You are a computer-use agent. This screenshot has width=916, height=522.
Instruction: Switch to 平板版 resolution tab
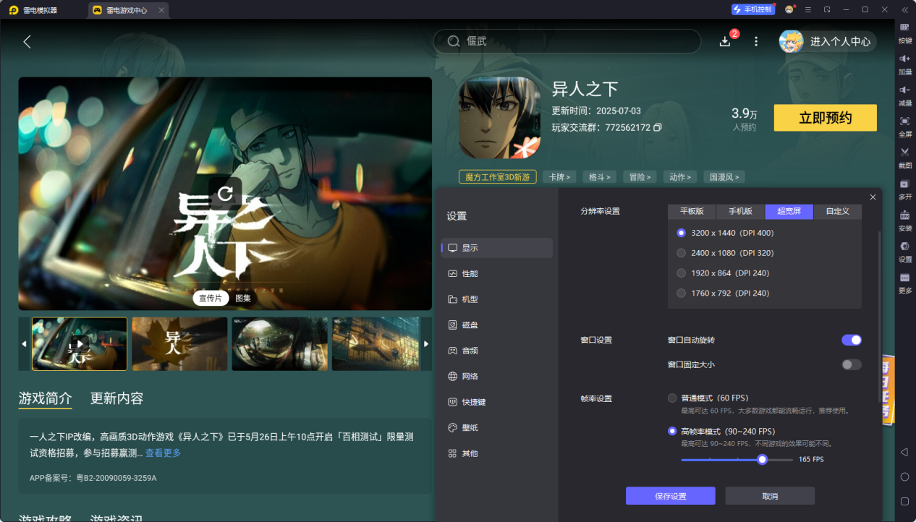coord(692,211)
